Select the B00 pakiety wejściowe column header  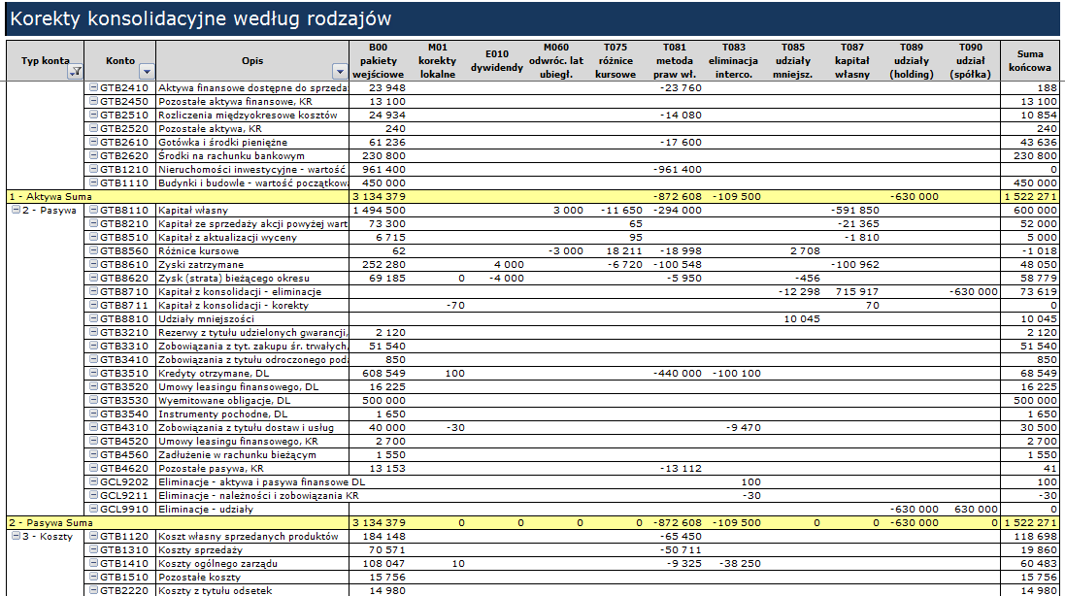tap(379, 60)
